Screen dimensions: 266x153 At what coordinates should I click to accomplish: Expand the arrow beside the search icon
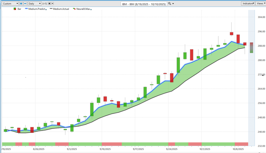pos(173,4)
